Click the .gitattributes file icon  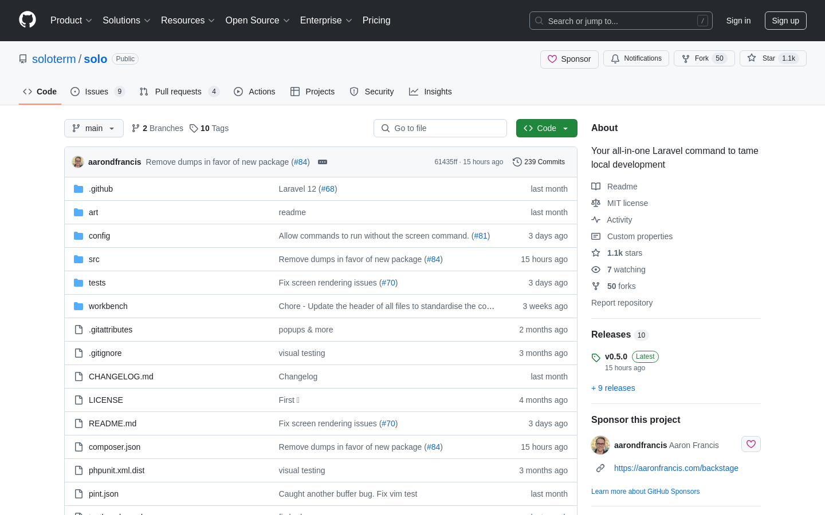(x=78, y=330)
